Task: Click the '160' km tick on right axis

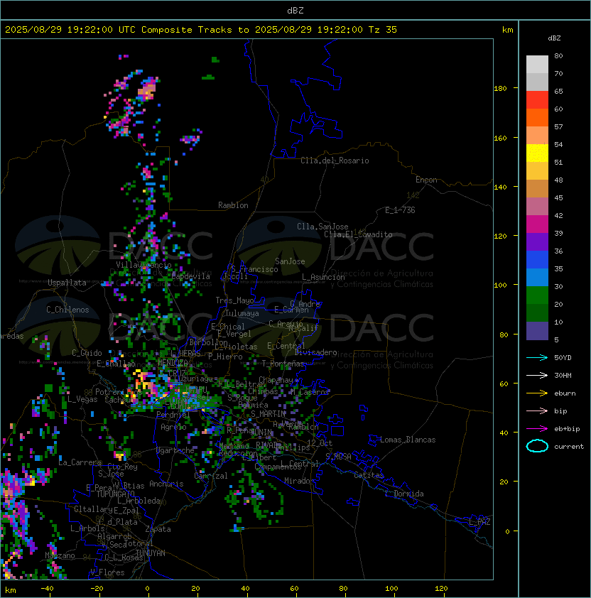Action: [500, 138]
